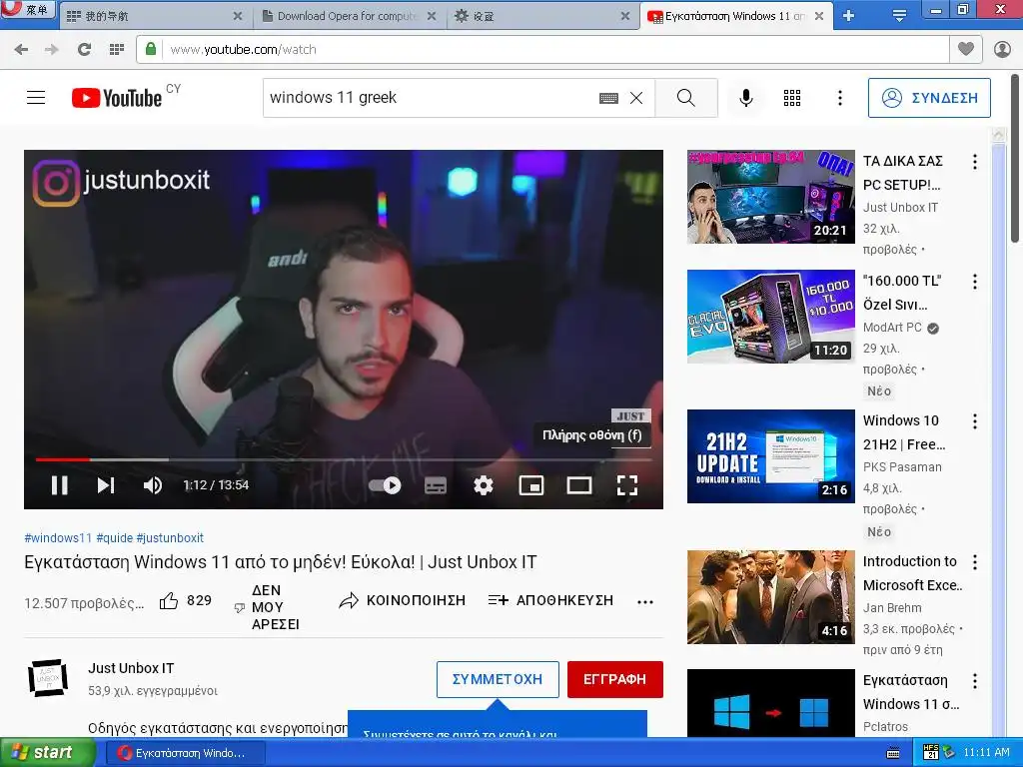Viewport: 1023px width, 767px height.
Task: Switch to Download Opera for computers tab
Action: (x=348, y=16)
